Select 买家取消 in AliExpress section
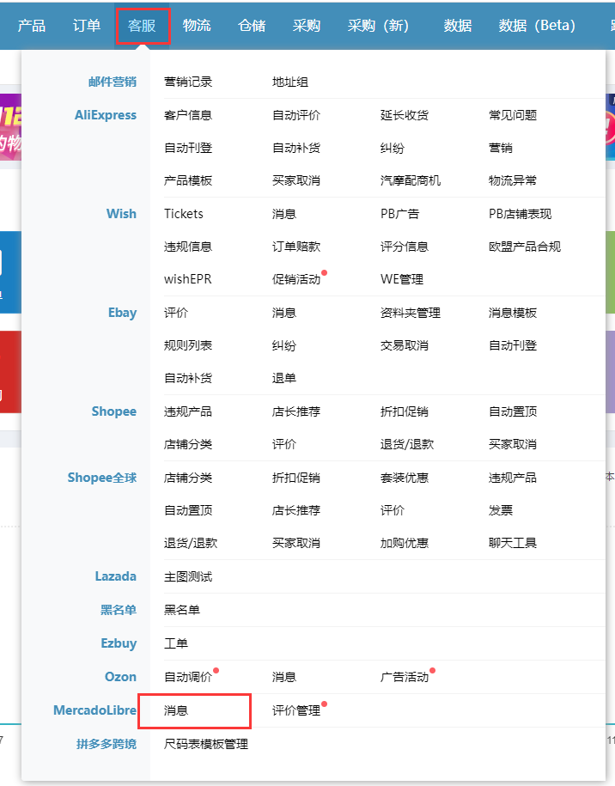Image resolution: width=615 pixels, height=786 pixels. [x=296, y=180]
